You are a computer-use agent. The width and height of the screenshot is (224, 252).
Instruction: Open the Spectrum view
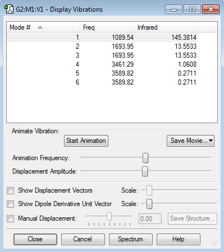131,239
